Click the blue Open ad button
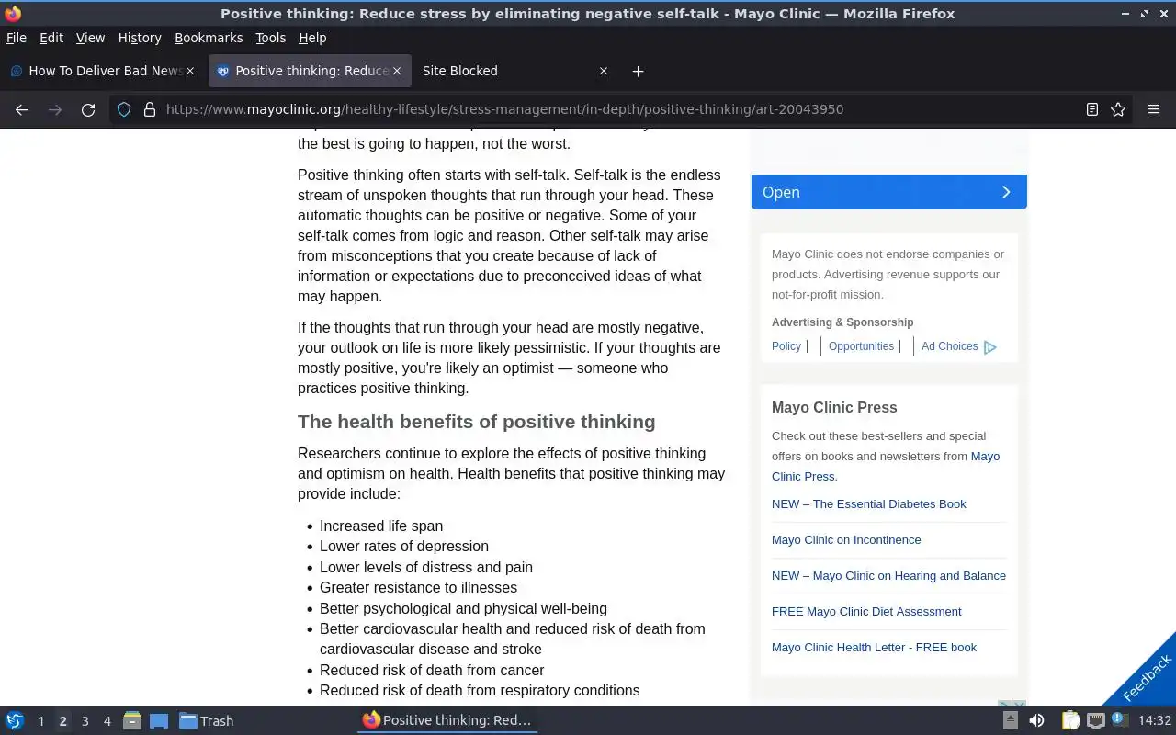 (x=888, y=192)
